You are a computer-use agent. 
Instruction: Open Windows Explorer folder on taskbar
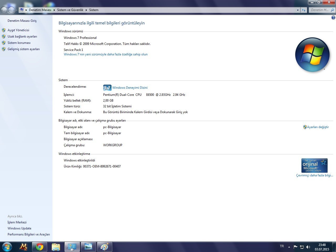[56, 247]
